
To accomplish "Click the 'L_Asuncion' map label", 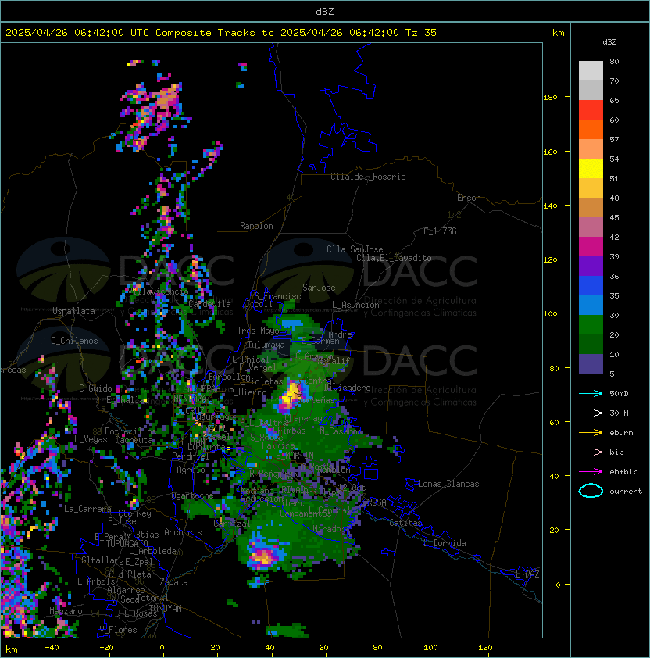I will point(355,305).
